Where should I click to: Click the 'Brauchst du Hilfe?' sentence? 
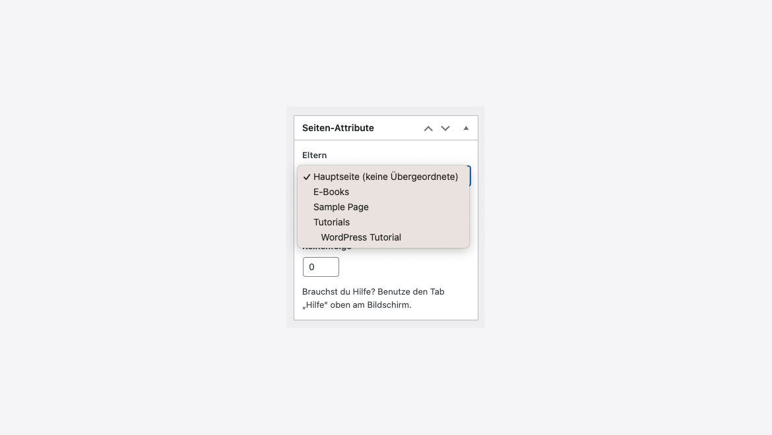338,291
